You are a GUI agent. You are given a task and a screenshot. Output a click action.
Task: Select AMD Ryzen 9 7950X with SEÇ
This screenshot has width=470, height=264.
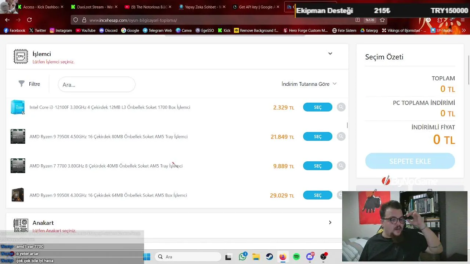[x=318, y=136]
